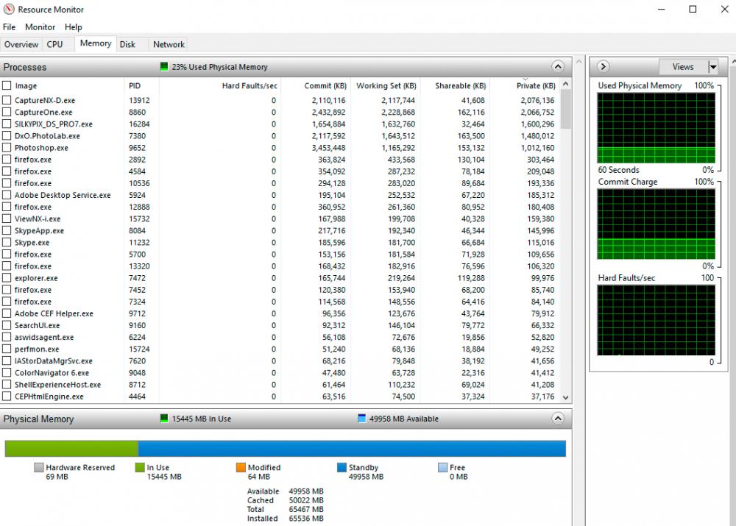Viewport: 736px width, 526px height.
Task: Enable the perfmon.exe checkbox
Action: [7, 349]
